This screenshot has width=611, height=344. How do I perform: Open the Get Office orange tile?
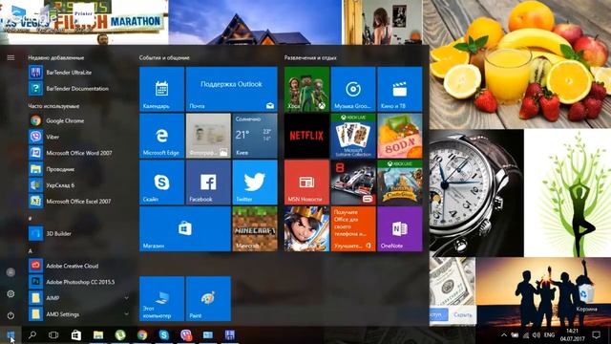(353, 229)
